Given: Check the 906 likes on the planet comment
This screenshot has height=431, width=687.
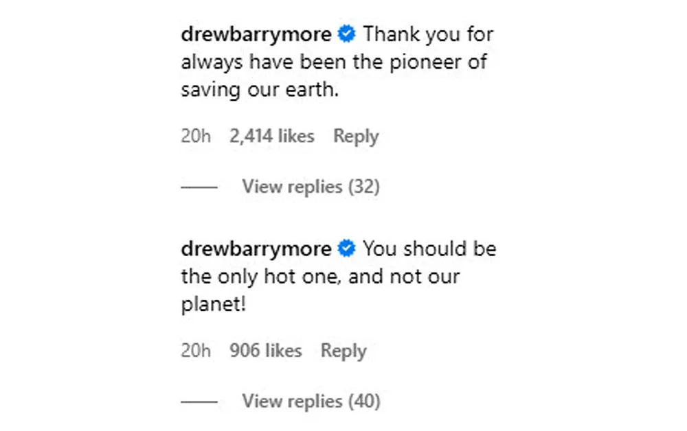Looking at the screenshot, I should tap(265, 351).
